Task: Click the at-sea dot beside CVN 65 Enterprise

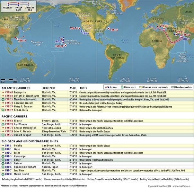Action: point(3,92)
